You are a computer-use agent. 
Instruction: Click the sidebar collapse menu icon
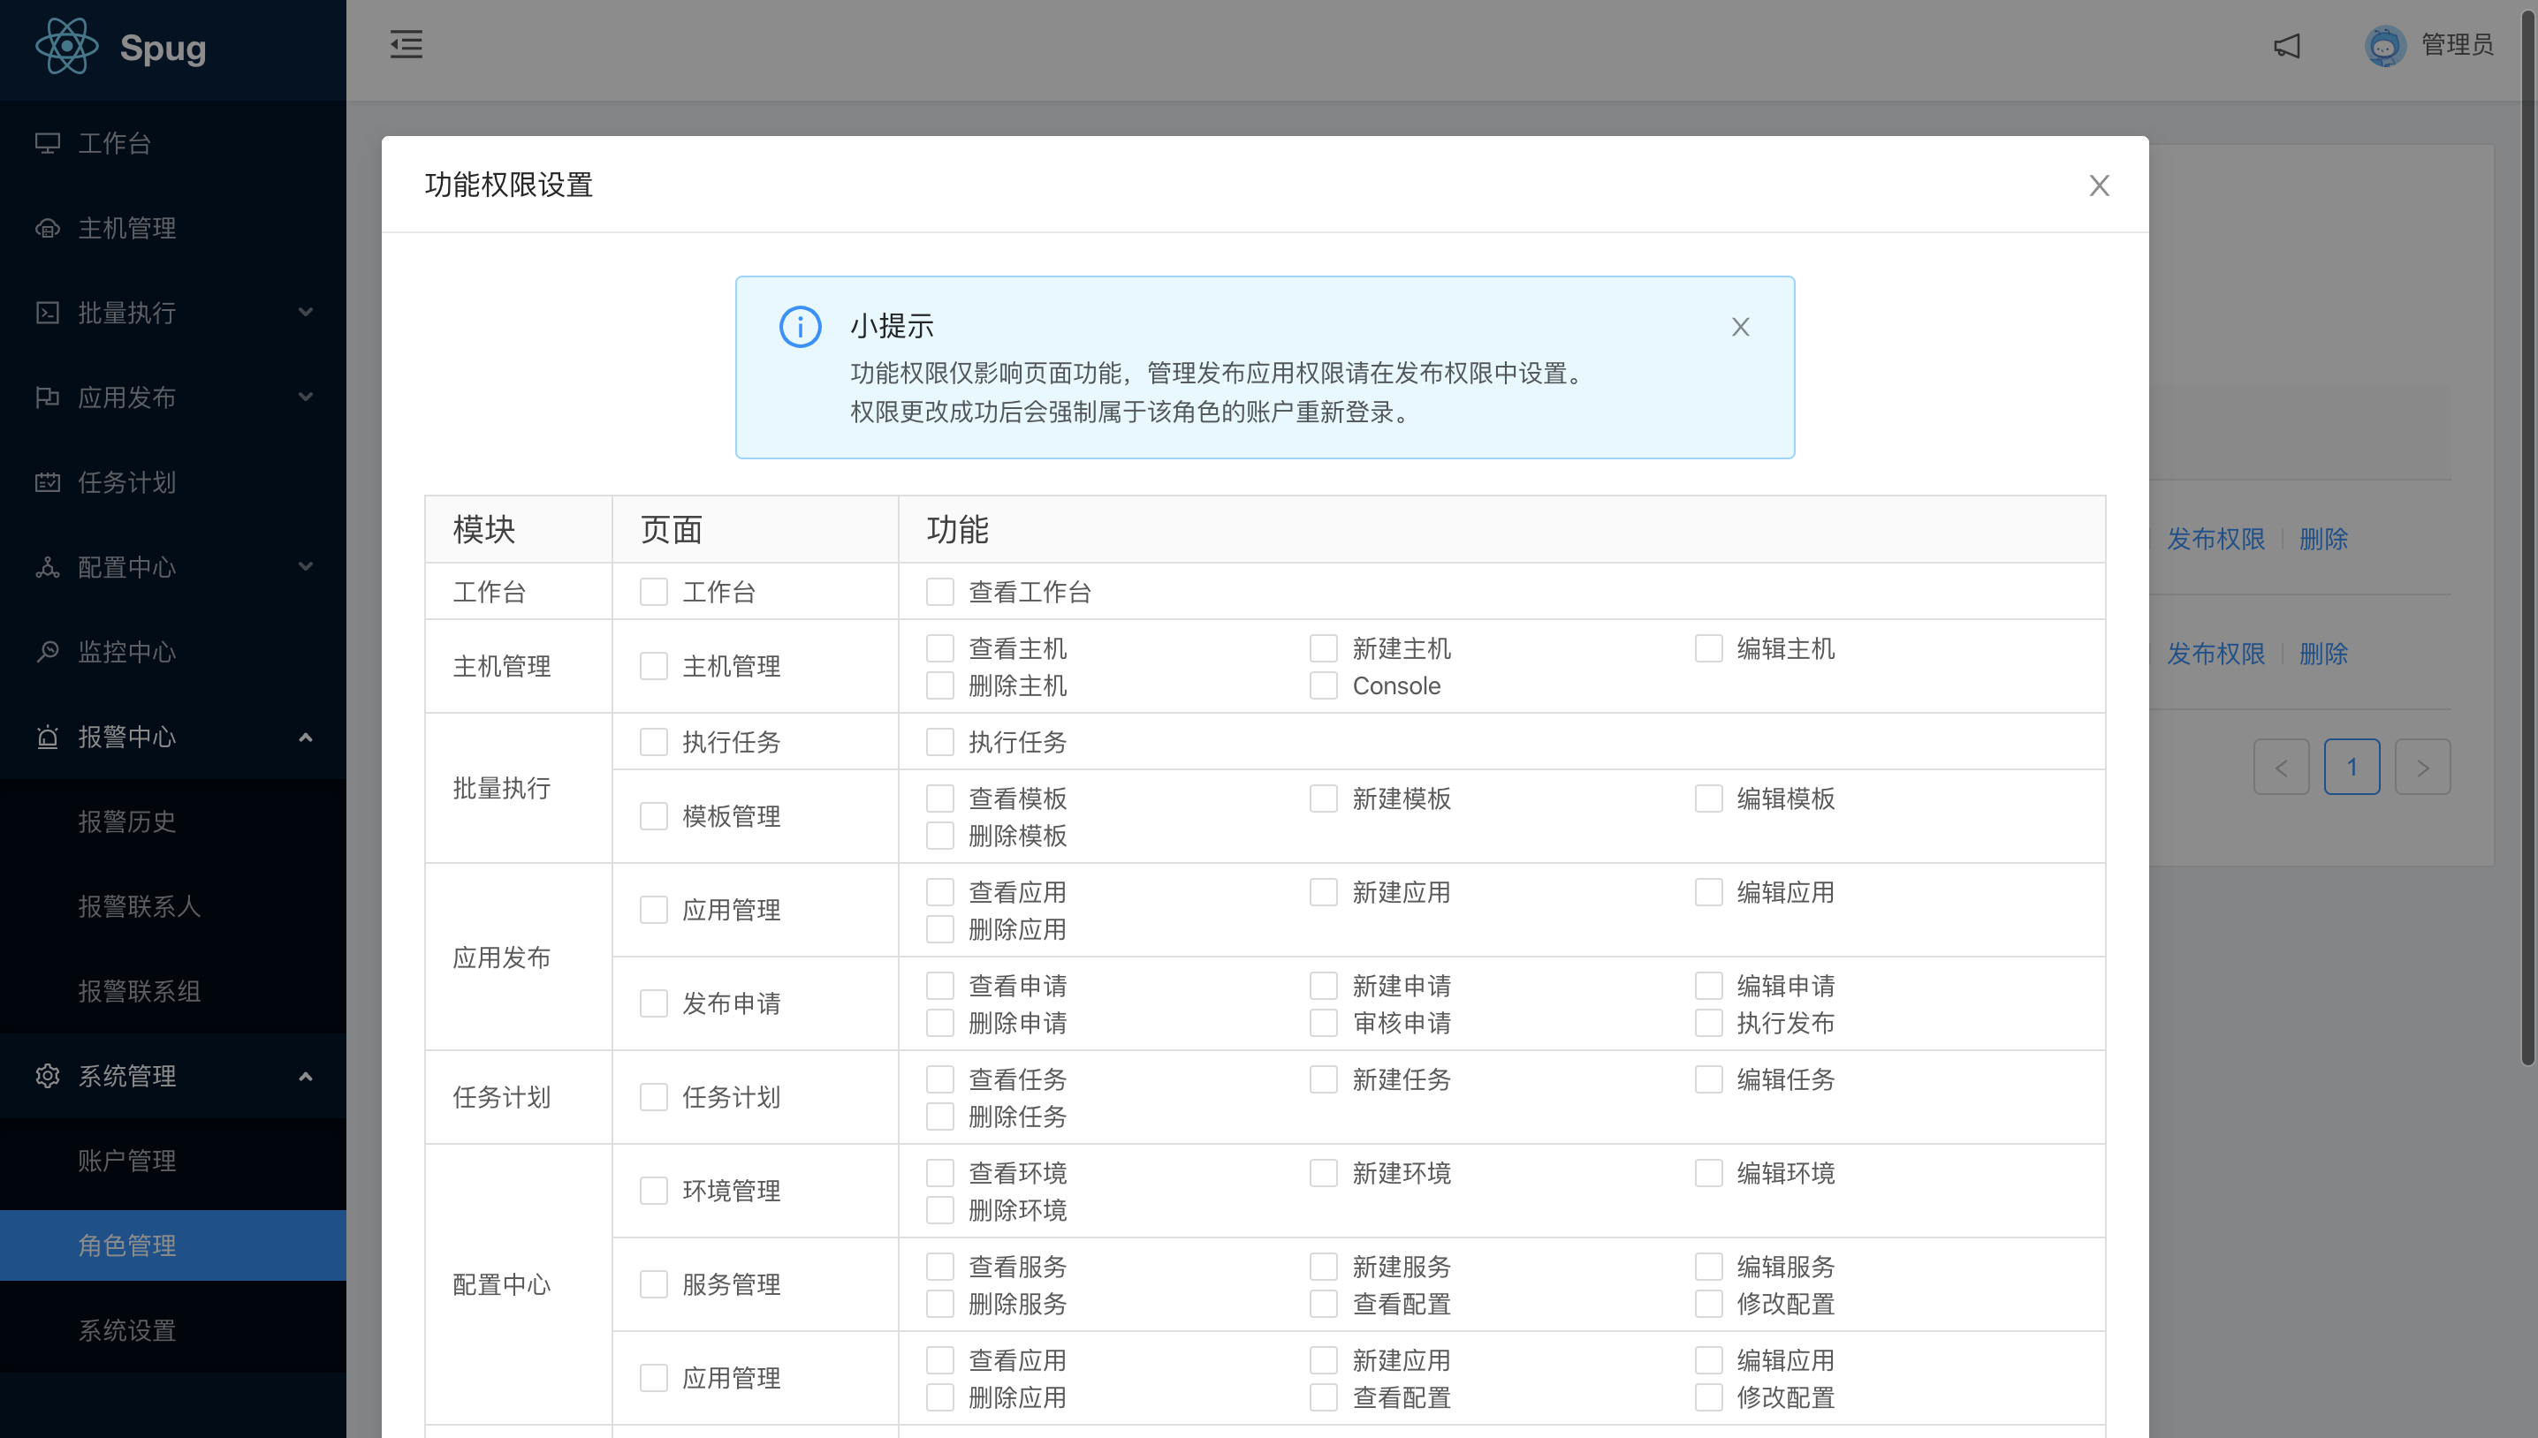click(406, 44)
